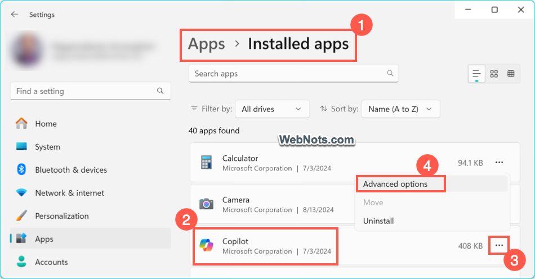
Task: Click the 94.1 KB size value
Action: tap(470, 163)
